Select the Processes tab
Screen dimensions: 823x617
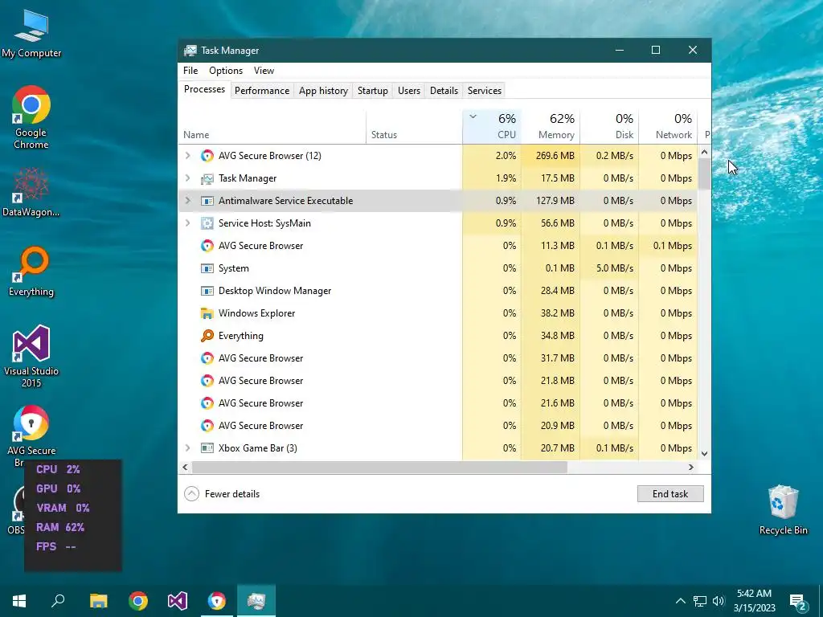[x=204, y=89]
